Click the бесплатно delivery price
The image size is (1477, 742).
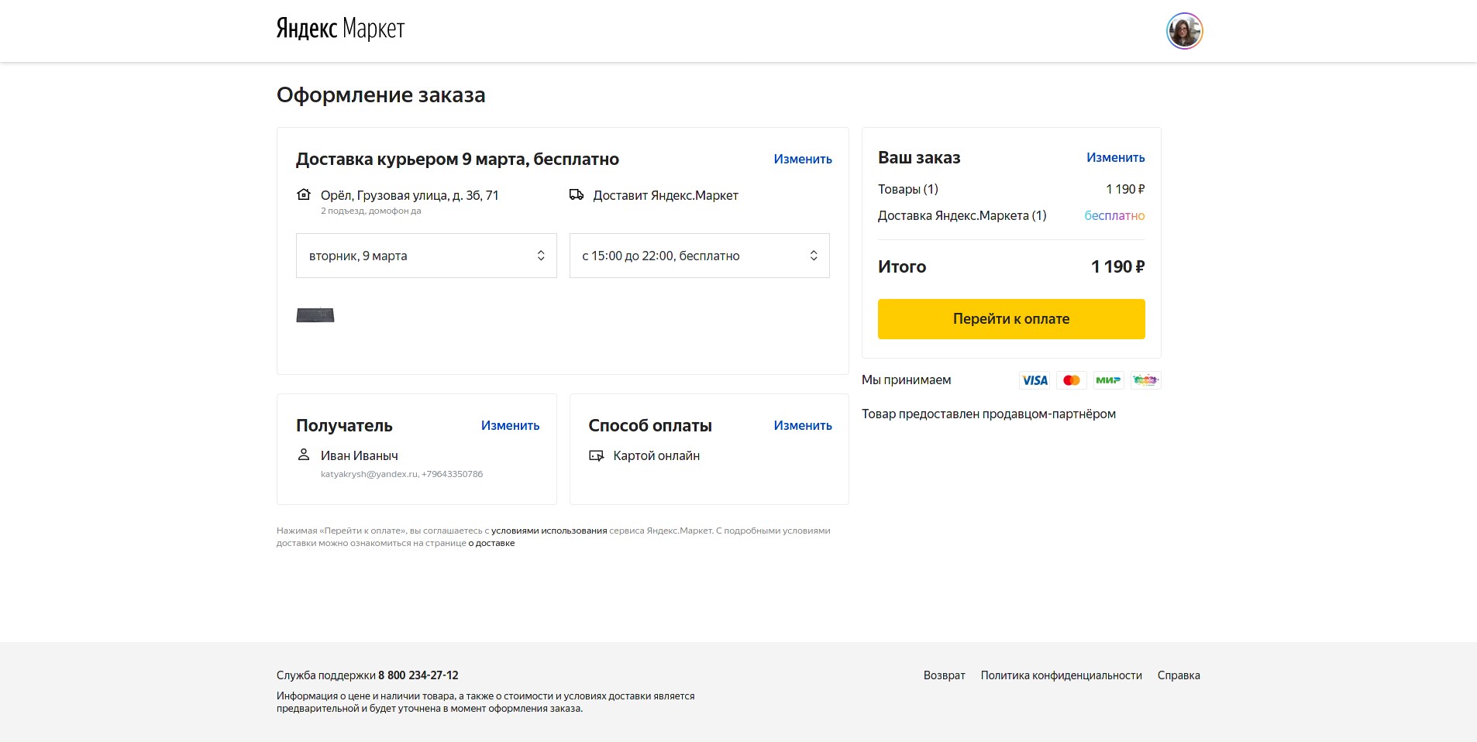point(1114,215)
